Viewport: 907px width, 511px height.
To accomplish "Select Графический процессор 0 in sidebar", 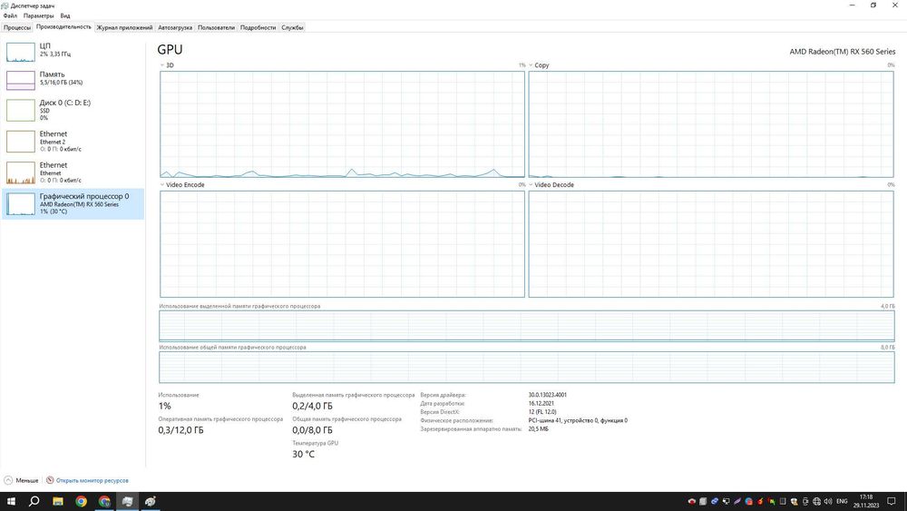I will point(73,203).
